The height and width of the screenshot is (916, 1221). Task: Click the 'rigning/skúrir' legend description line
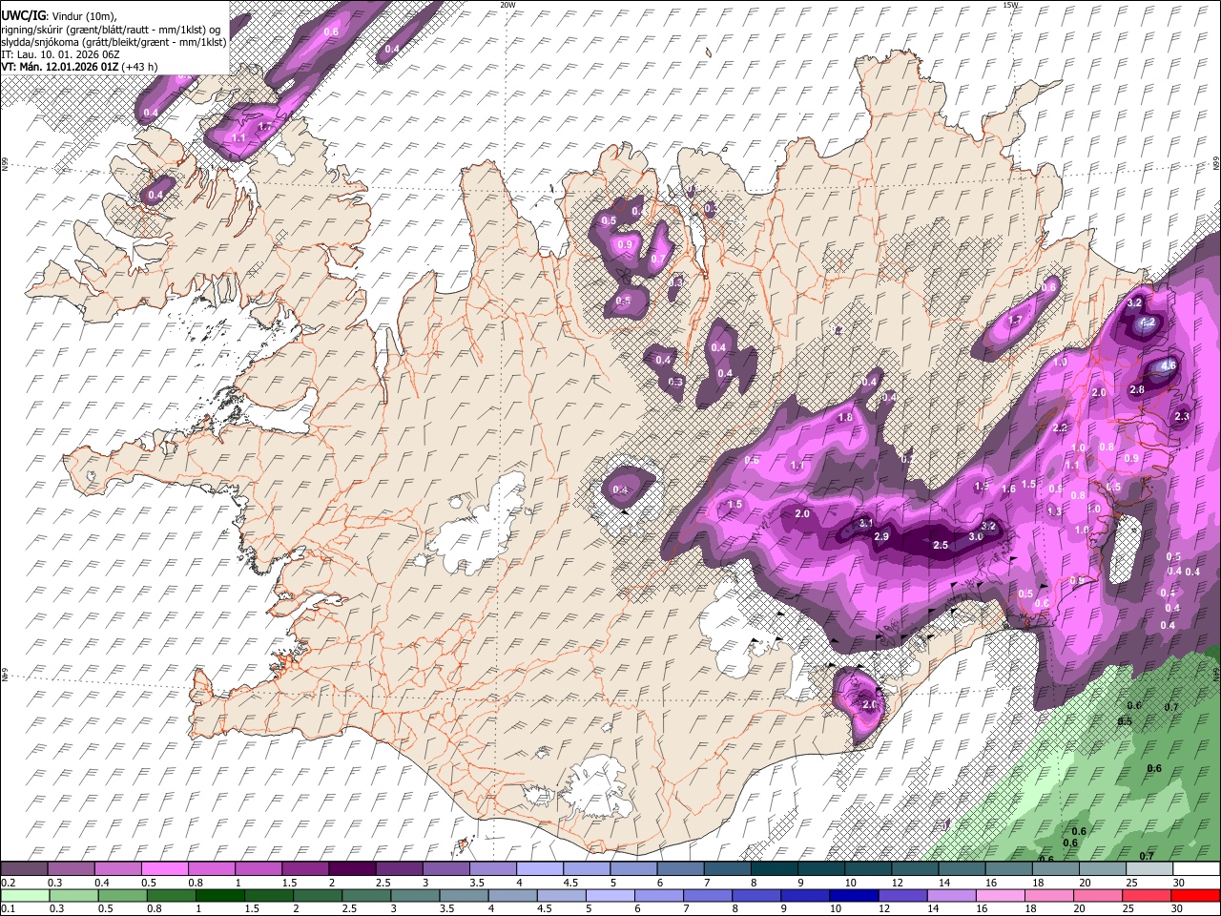coord(111,30)
